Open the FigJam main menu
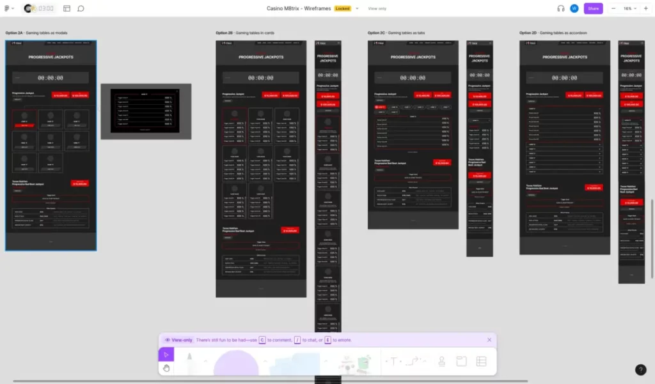655x384 pixels. pyautogui.click(x=8, y=8)
